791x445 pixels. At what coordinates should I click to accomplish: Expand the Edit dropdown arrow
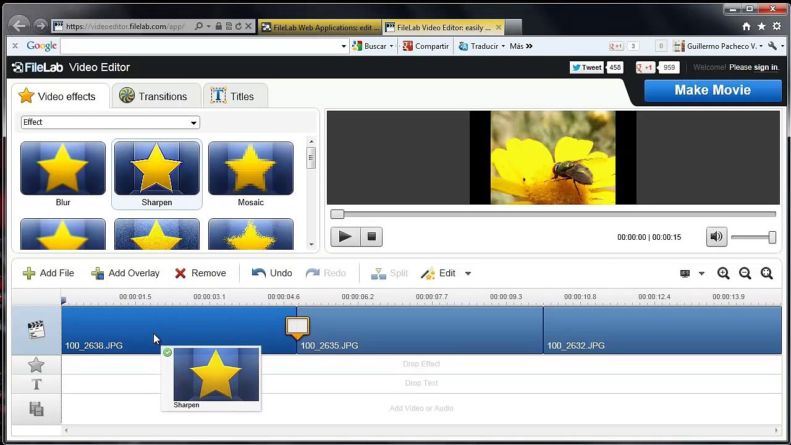click(468, 273)
